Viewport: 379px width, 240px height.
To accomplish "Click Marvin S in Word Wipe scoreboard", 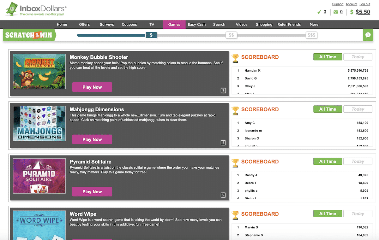I will (252, 227).
